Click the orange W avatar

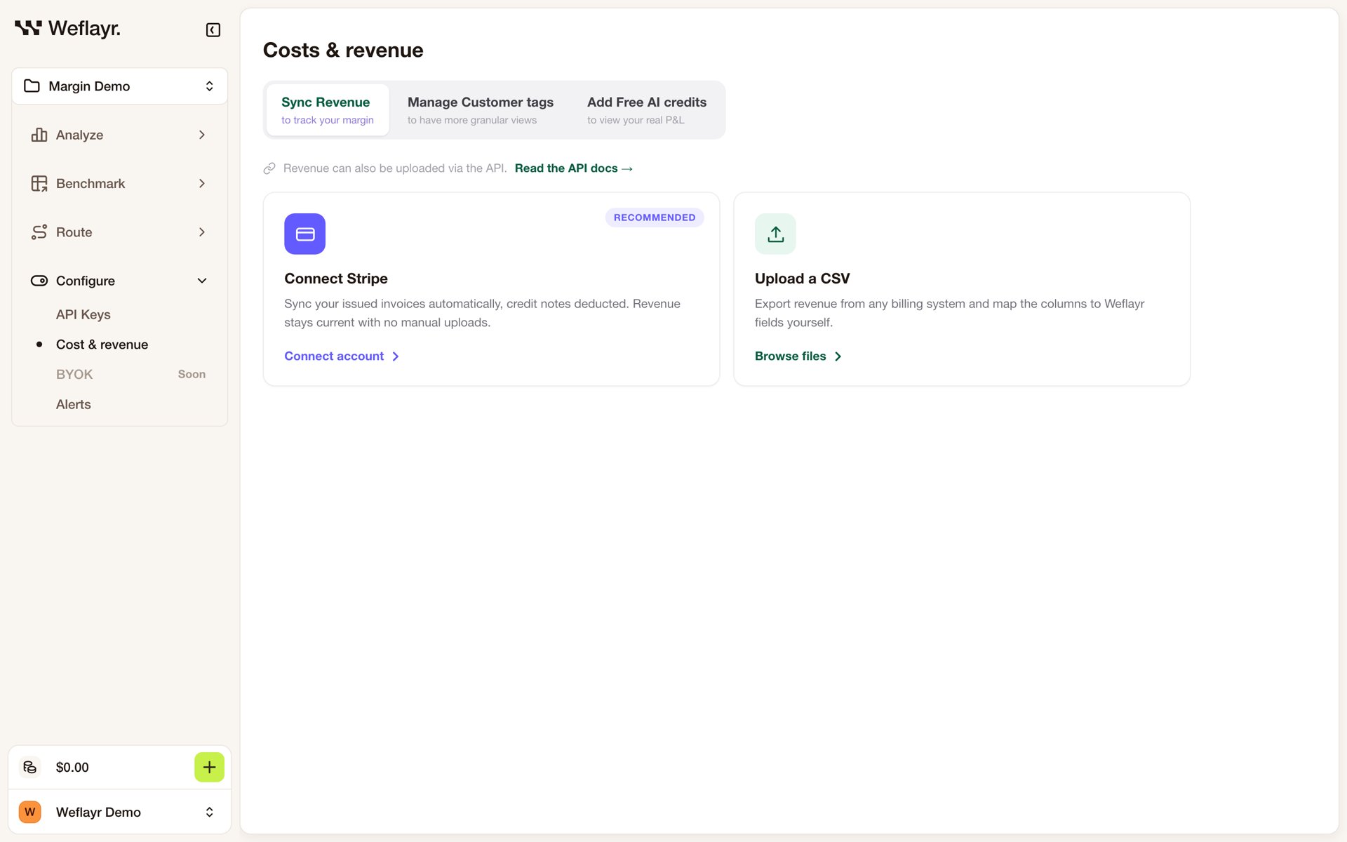tap(29, 812)
